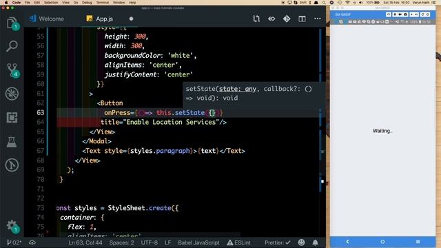The width and height of the screenshot is (441, 248).
Task: Open the Test beaker view in activity bar
Action: pos(12,142)
